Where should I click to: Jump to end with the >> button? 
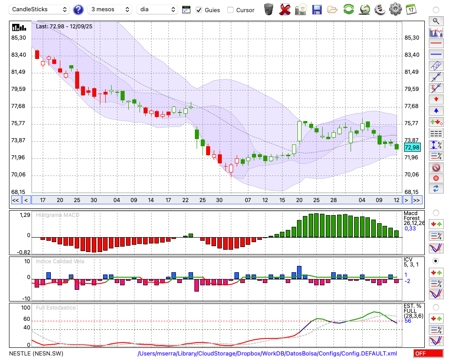coord(417,200)
